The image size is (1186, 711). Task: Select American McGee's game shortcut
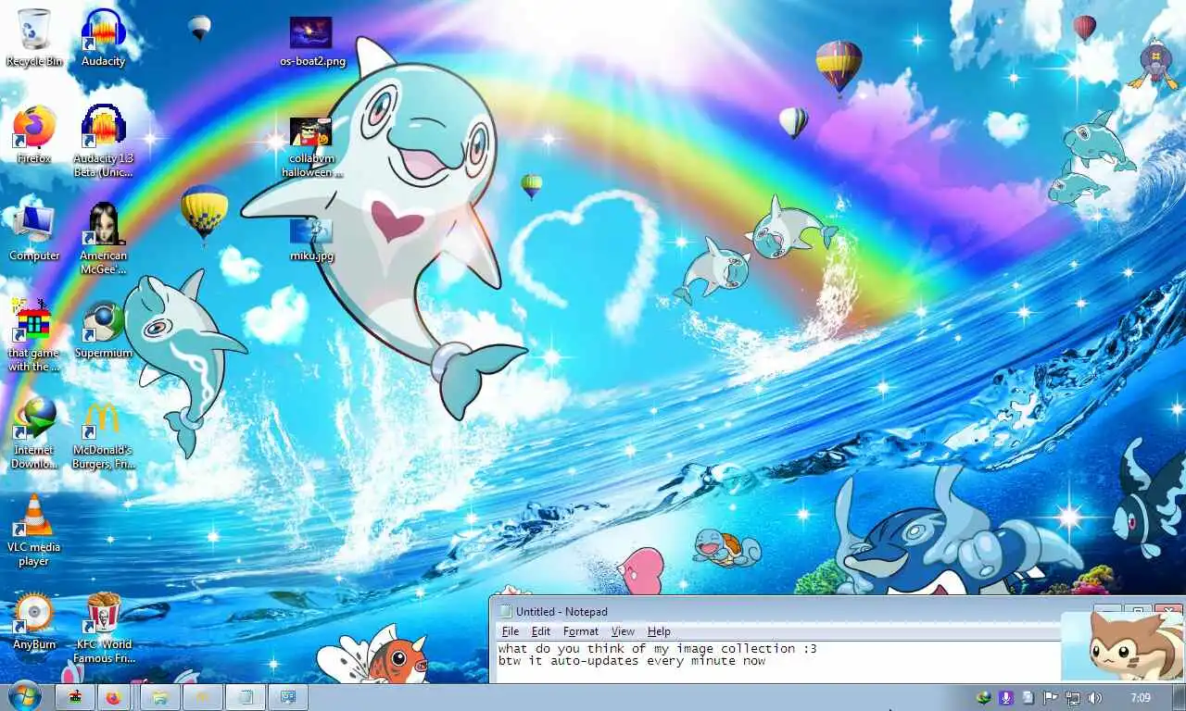[103, 238]
